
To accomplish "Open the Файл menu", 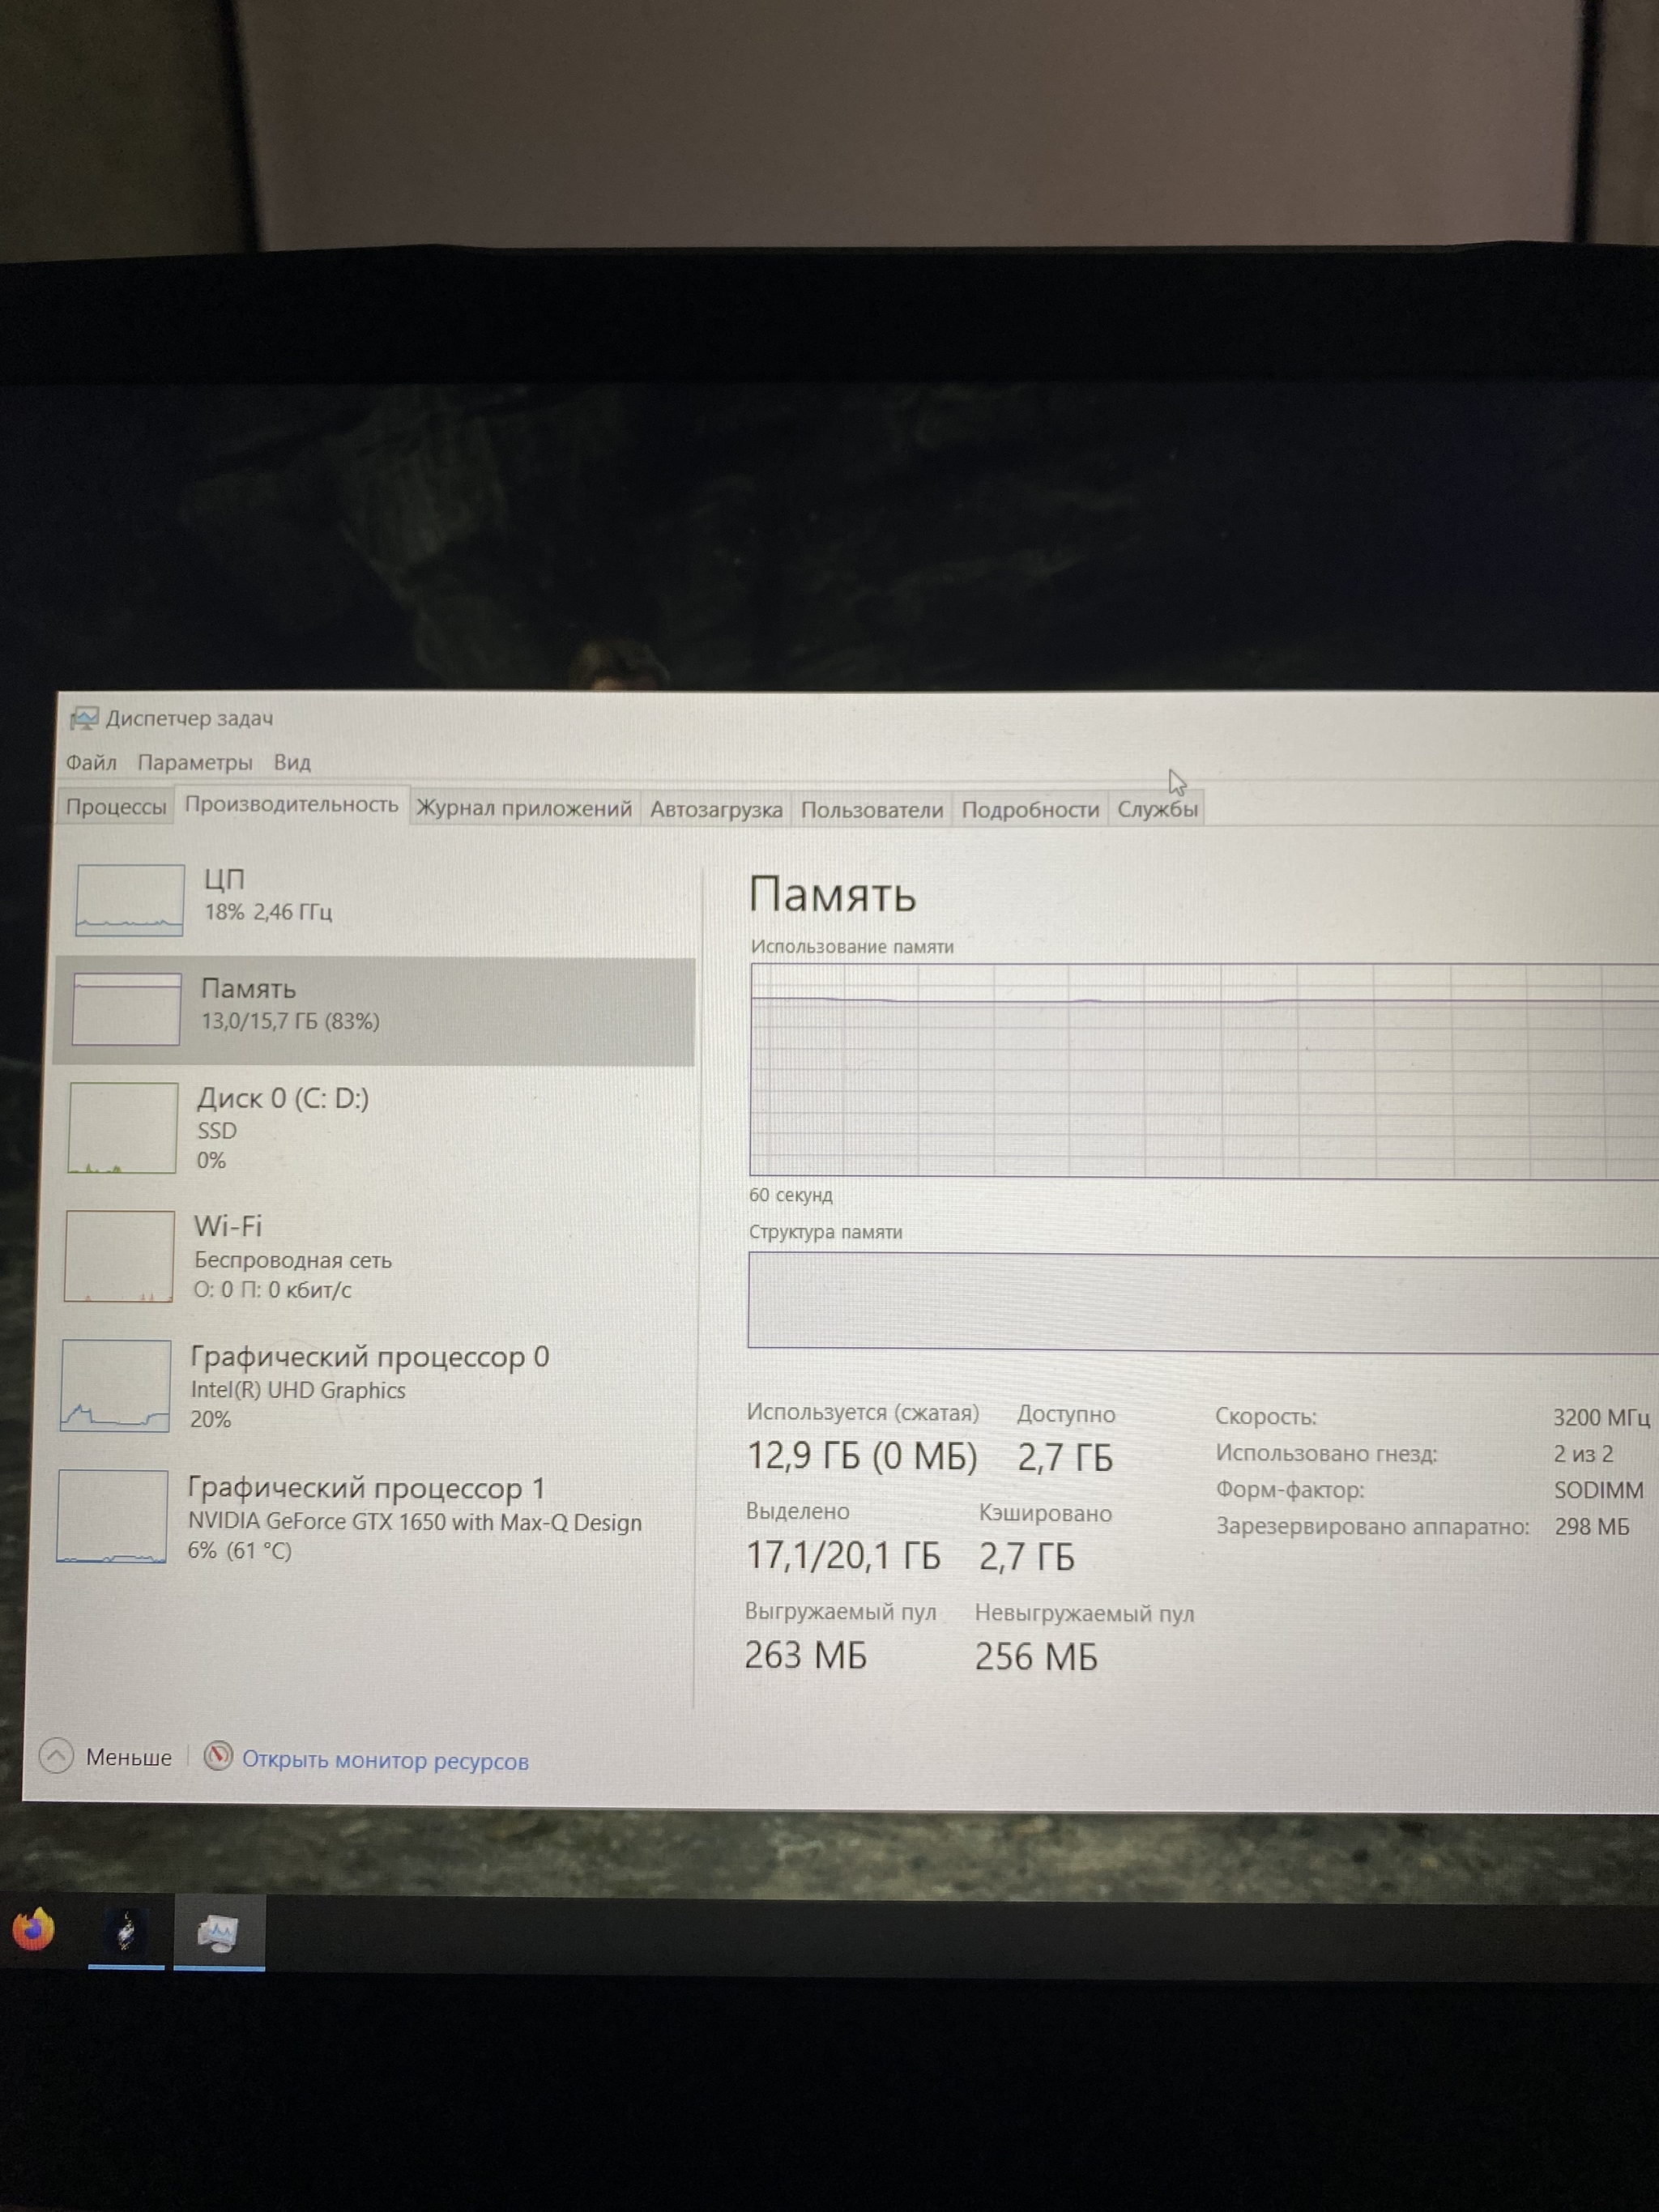I will pyautogui.click(x=91, y=763).
